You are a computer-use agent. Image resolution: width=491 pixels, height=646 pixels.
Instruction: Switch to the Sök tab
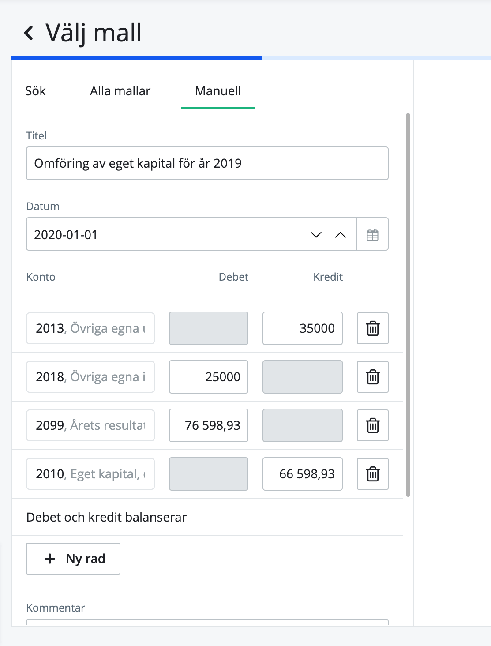(35, 91)
